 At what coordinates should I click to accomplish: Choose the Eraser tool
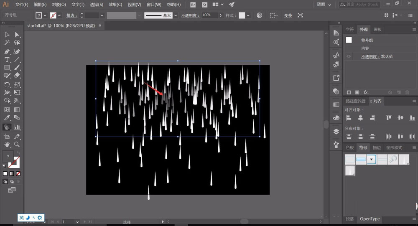pos(17,76)
